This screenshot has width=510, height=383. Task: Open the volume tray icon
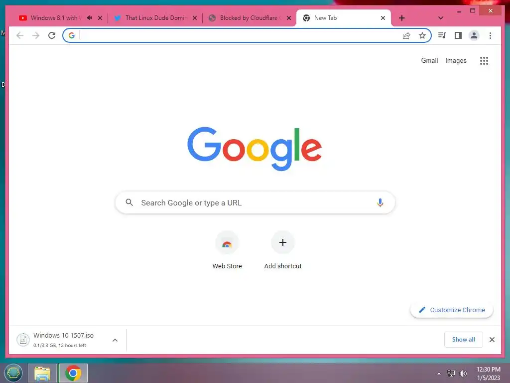point(463,374)
